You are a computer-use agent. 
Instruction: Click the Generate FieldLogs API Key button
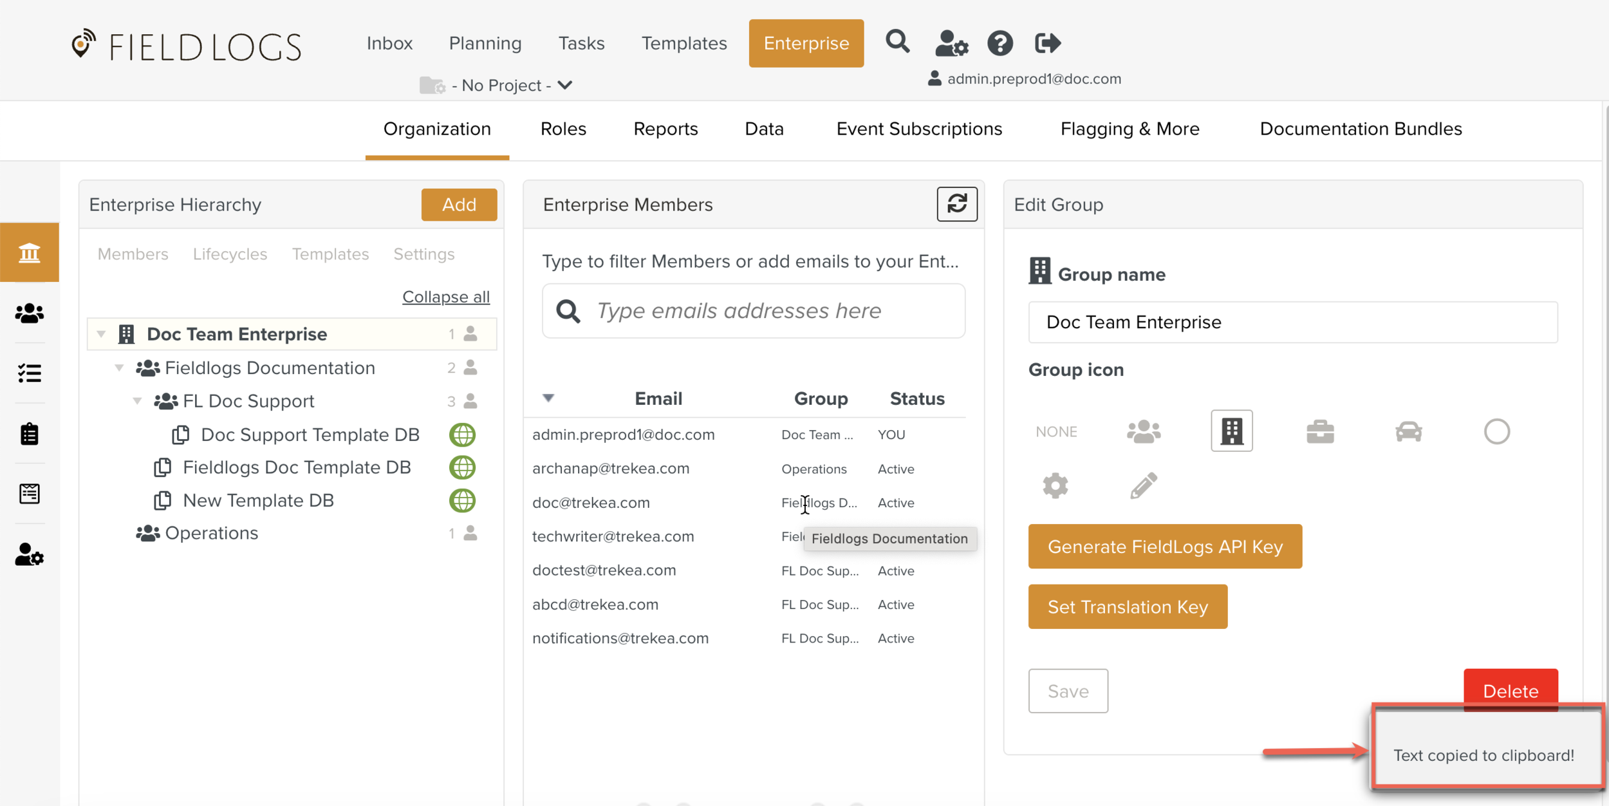pyautogui.click(x=1164, y=547)
